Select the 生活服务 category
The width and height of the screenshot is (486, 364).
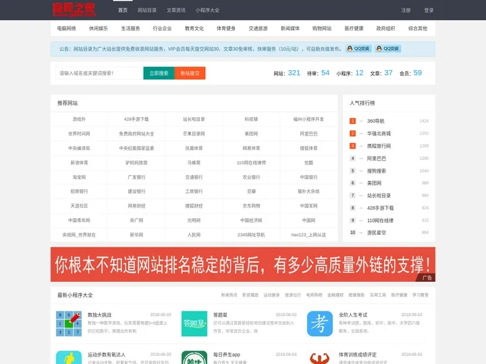pyautogui.click(x=130, y=28)
